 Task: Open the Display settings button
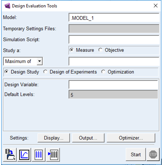click(54, 138)
